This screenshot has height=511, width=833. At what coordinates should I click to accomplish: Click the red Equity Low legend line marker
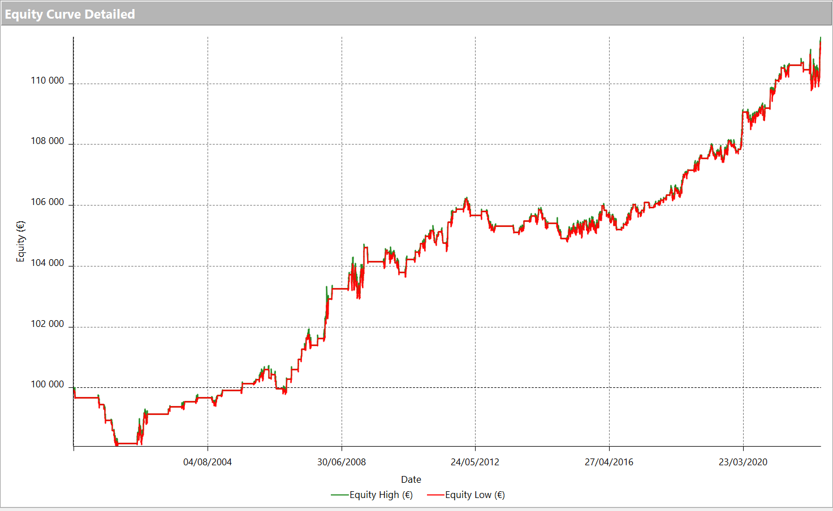[x=435, y=495]
